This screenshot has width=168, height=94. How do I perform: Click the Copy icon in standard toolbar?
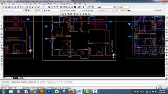click(27, 7)
